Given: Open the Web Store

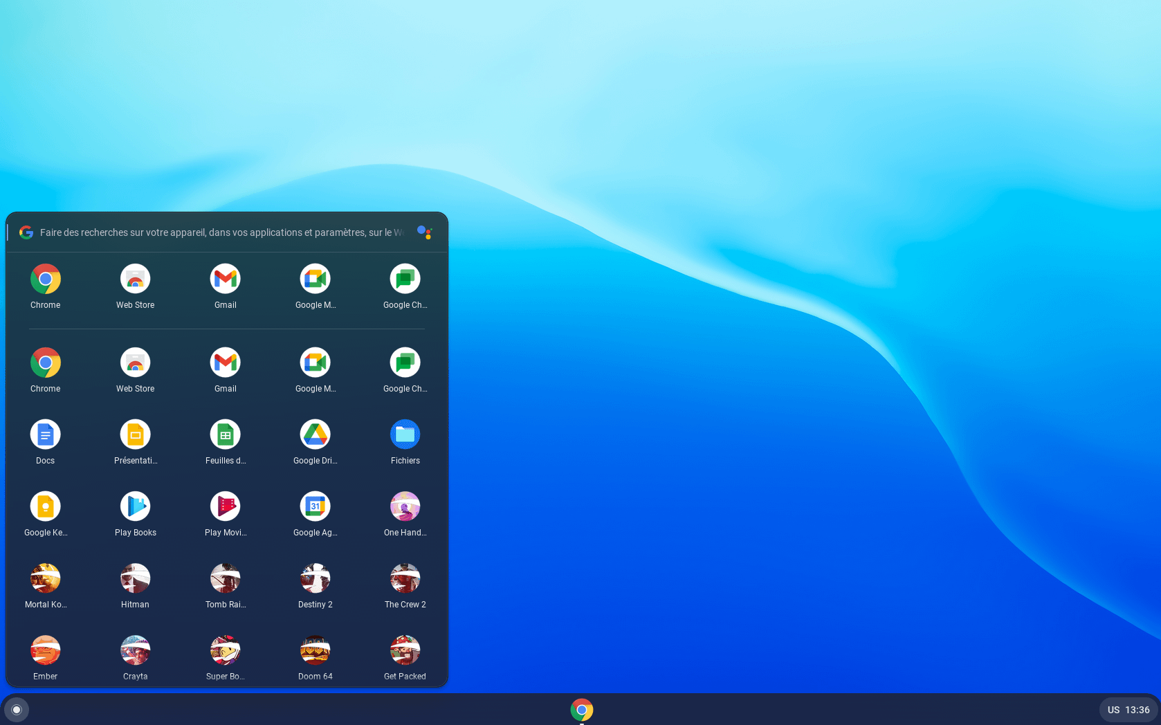Looking at the screenshot, I should [x=135, y=278].
